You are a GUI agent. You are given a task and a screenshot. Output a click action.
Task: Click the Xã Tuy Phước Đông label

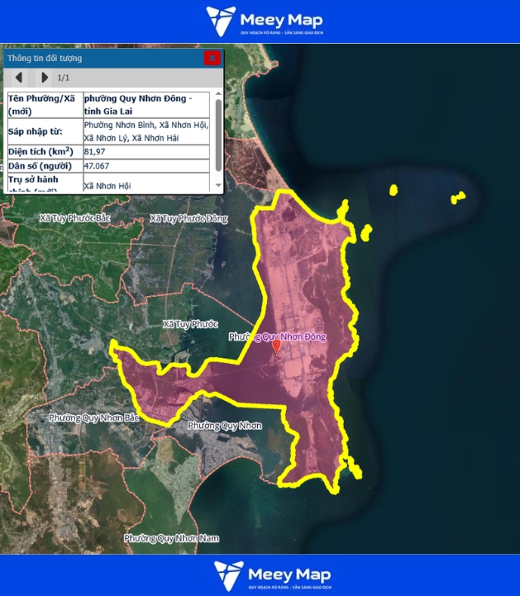click(188, 218)
